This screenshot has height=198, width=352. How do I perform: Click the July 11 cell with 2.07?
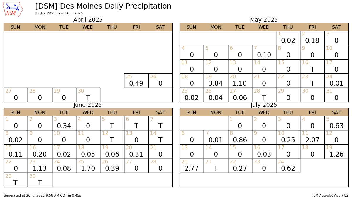click(x=312, y=137)
